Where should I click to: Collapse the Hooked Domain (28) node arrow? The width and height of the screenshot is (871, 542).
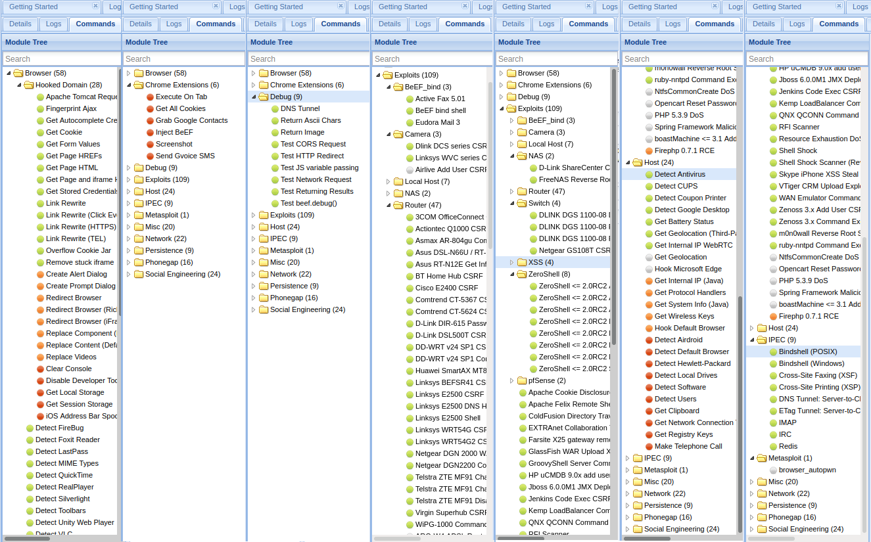pos(19,85)
